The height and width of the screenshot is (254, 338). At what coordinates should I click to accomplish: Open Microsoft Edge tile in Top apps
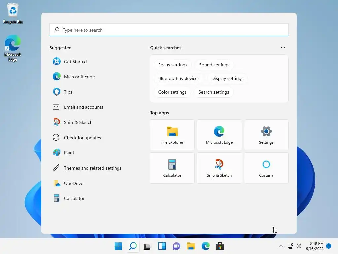[219, 135]
